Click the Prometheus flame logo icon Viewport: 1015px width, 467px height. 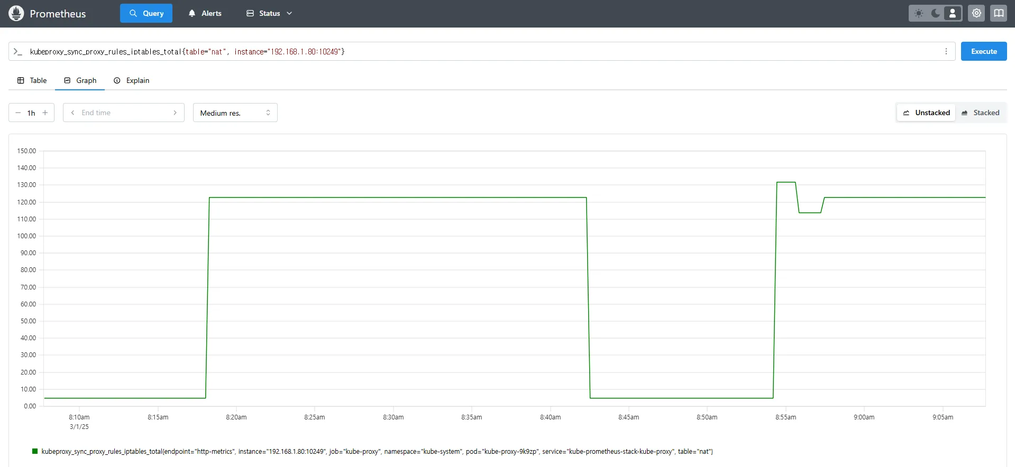(16, 13)
